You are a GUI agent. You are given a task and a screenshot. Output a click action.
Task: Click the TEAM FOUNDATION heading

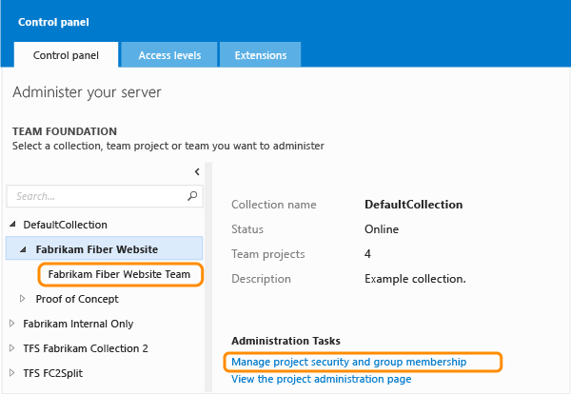pos(65,131)
